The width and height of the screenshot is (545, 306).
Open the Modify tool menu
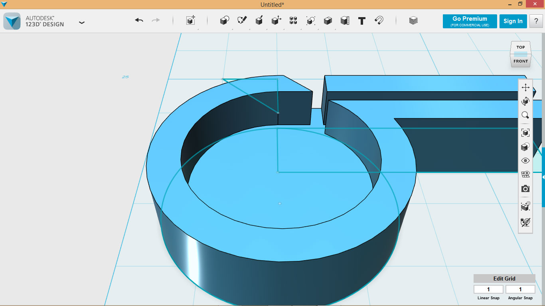pos(276,21)
